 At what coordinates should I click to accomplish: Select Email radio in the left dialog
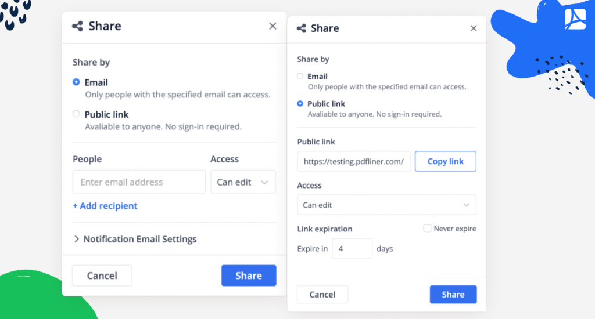(76, 82)
